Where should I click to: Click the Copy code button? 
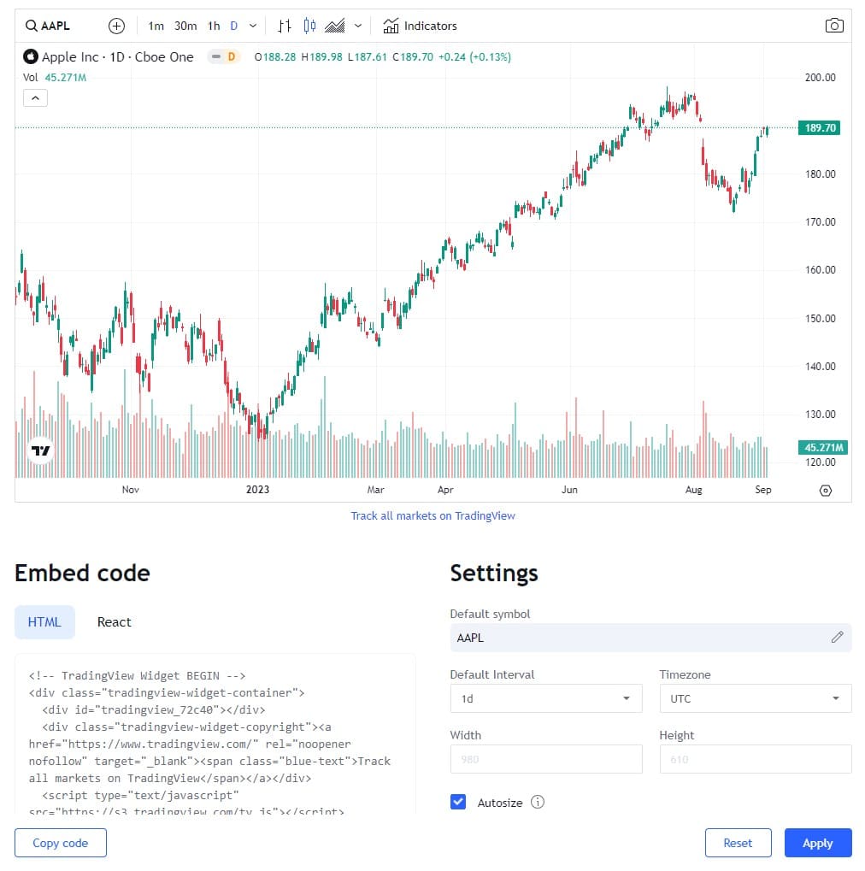tap(61, 843)
